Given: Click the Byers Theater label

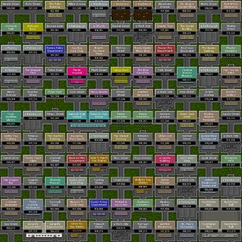Looking at the screenshot, I should click(165, 182).
